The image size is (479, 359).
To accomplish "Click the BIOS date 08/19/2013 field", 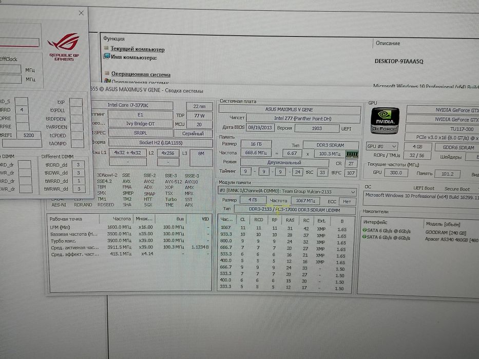I will (260, 128).
